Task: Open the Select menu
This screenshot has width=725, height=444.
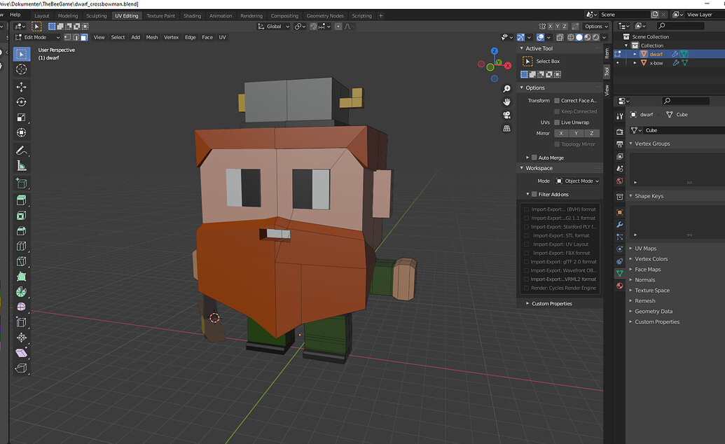Action: (x=118, y=37)
